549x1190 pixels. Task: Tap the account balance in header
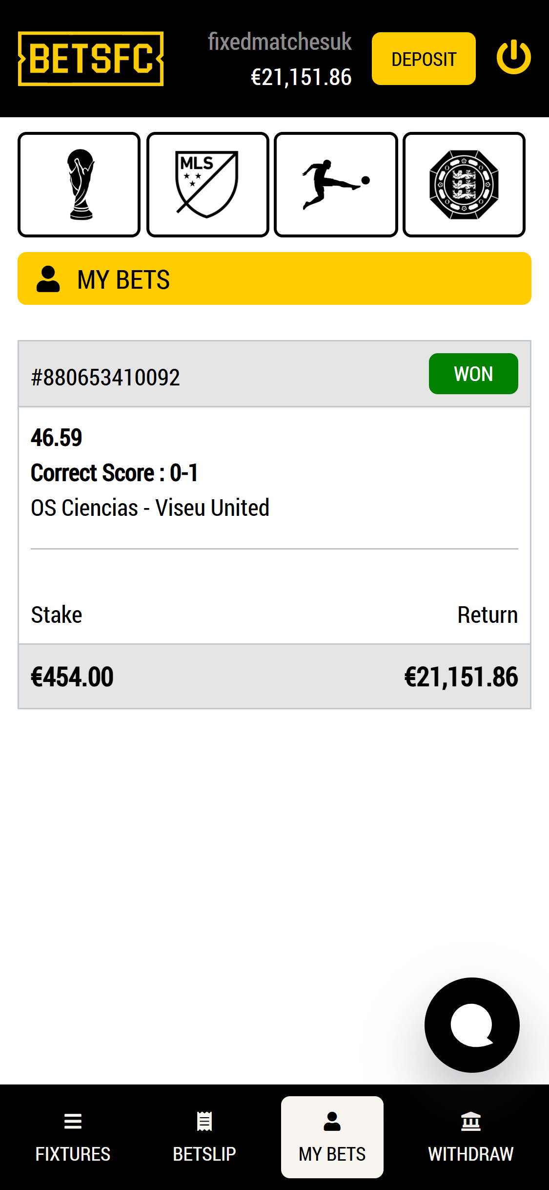(301, 77)
